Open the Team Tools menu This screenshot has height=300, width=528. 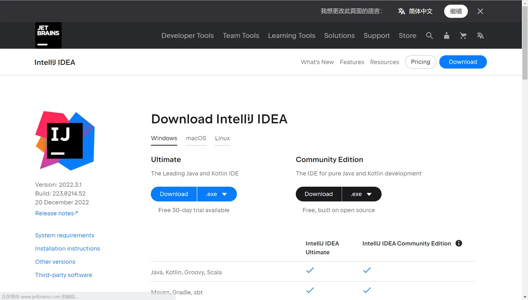point(241,35)
